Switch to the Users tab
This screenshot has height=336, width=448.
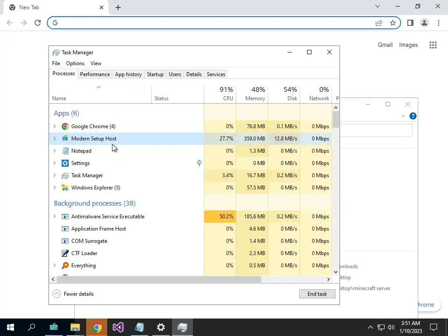click(175, 74)
